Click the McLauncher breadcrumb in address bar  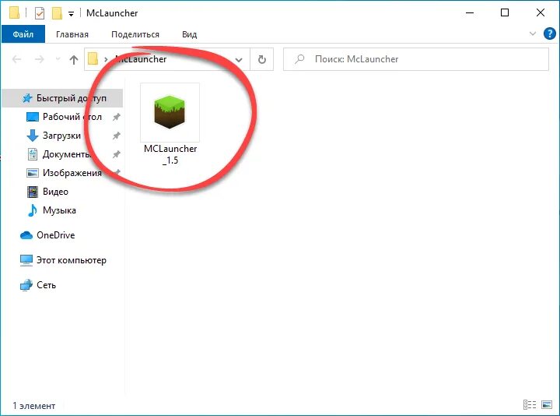click(x=141, y=59)
